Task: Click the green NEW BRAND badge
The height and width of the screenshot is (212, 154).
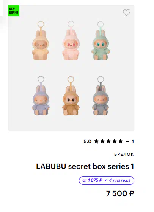Action: (14, 11)
